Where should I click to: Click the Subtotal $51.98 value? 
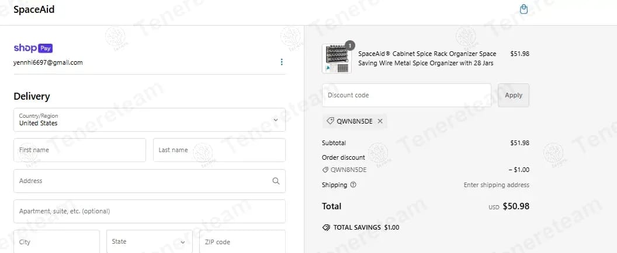[x=519, y=143]
